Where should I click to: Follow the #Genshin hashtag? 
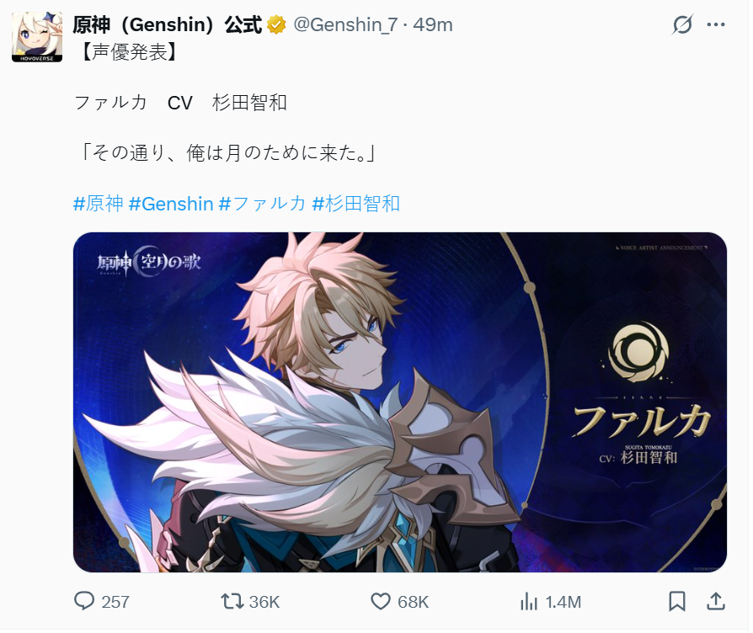(171, 204)
